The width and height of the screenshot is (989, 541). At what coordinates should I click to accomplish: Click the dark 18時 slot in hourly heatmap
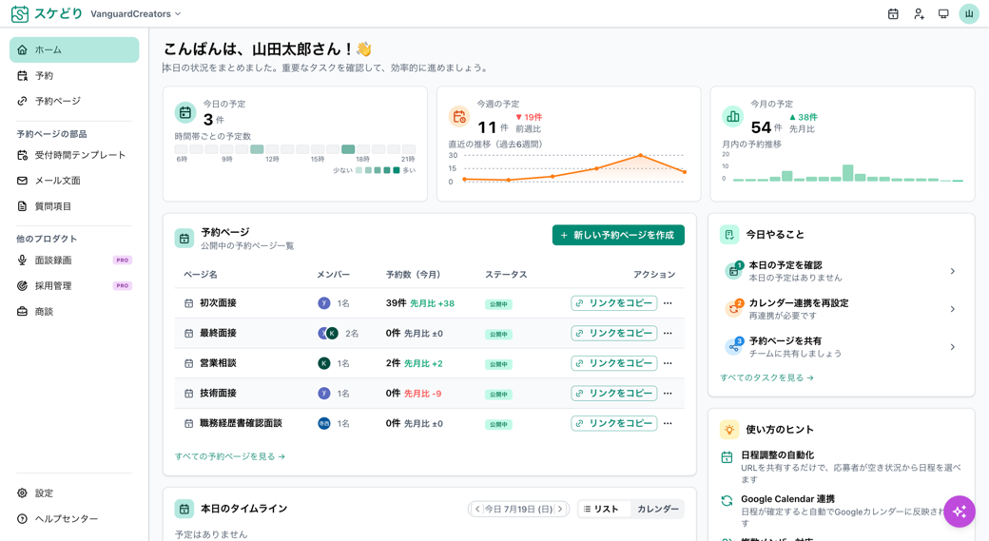348,149
